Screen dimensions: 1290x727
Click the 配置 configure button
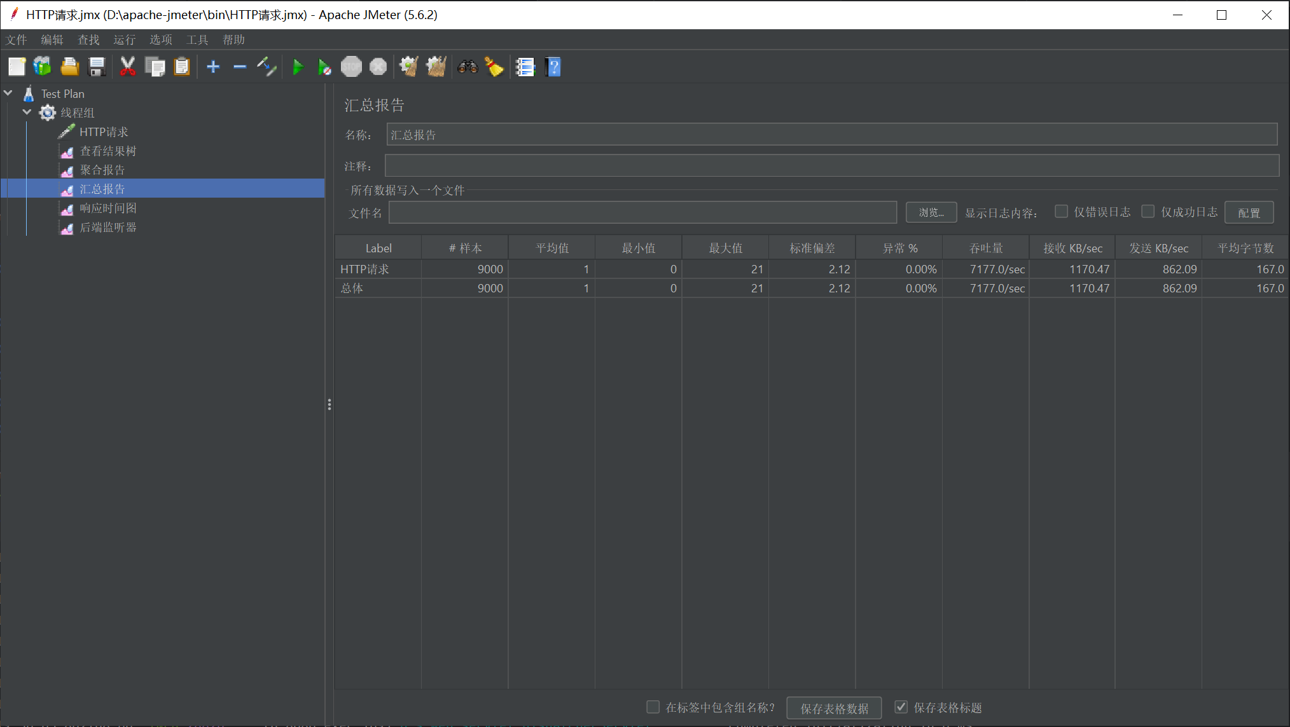point(1249,213)
